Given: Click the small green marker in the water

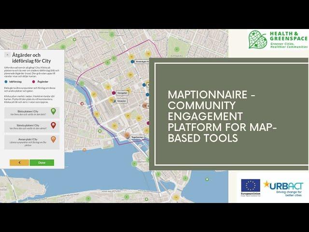Looking at the screenshot, I should [x=207, y=179].
